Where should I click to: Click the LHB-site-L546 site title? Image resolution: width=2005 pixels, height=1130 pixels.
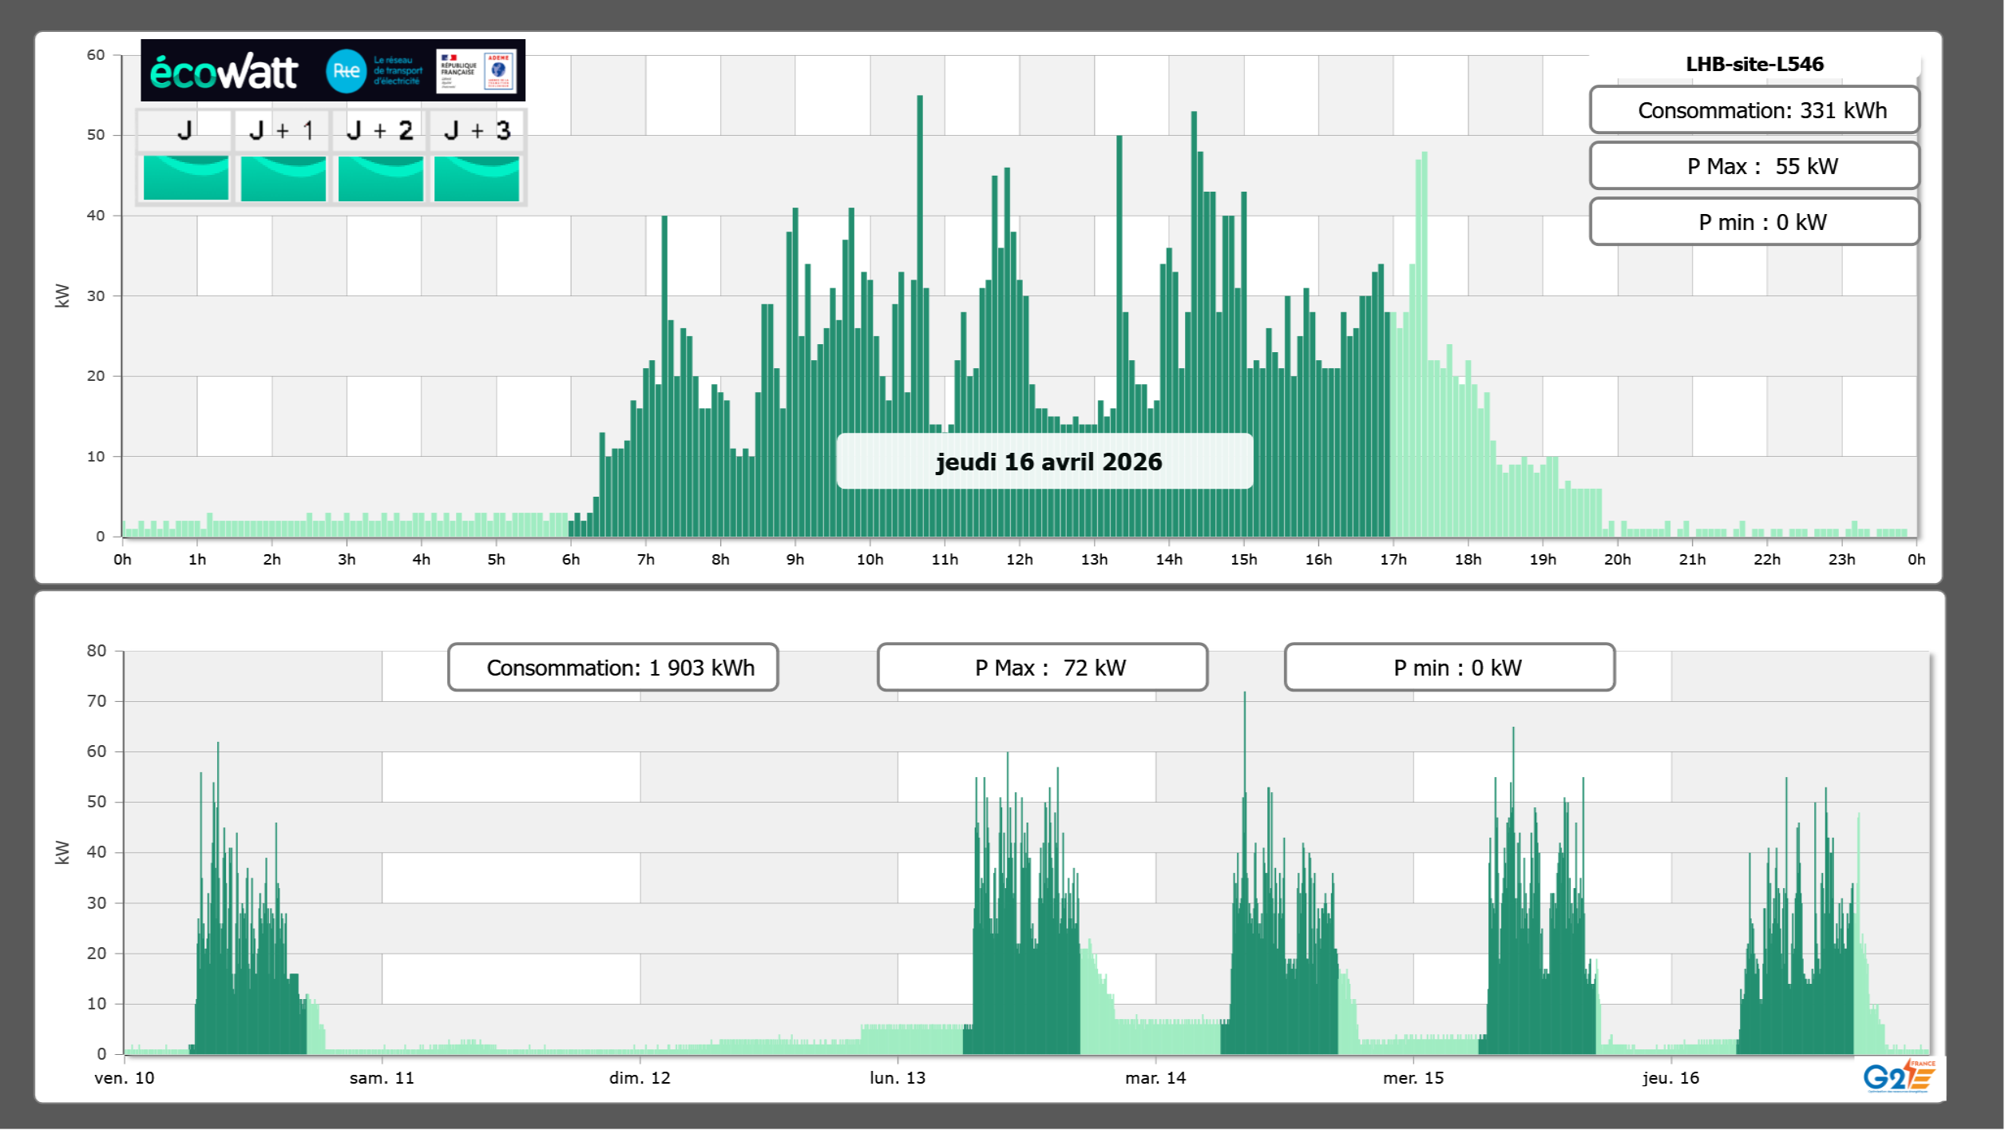pyautogui.click(x=1754, y=64)
